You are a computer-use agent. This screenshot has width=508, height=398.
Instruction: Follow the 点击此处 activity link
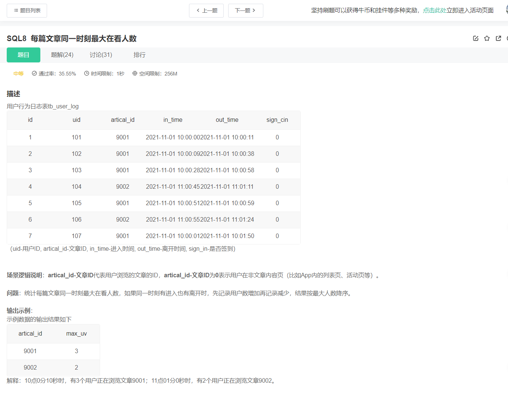click(x=434, y=10)
